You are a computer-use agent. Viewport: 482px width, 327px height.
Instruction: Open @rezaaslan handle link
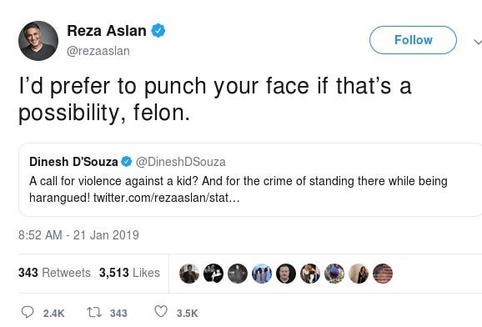[x=98, y=51]
